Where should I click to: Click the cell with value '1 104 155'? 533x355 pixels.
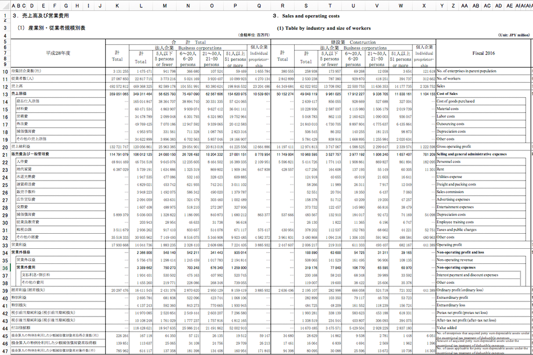(x=424, y=94)
